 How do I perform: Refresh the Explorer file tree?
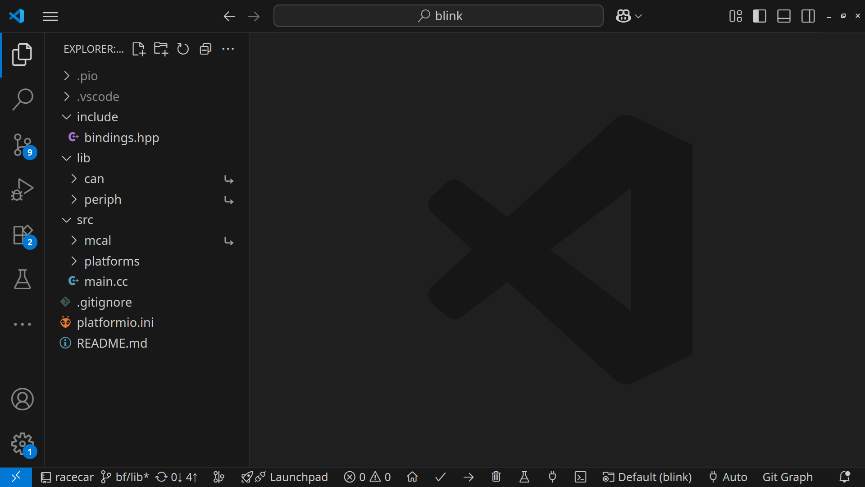(183, 49)
